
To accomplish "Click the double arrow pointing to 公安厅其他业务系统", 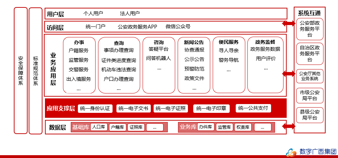I will pyautogui.click(x=288, y=74).
